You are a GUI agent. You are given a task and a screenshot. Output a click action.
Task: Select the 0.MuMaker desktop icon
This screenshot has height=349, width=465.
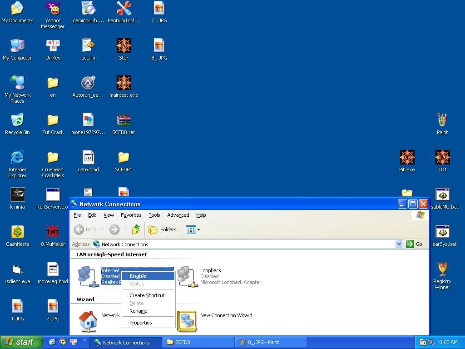click(53, 236)
